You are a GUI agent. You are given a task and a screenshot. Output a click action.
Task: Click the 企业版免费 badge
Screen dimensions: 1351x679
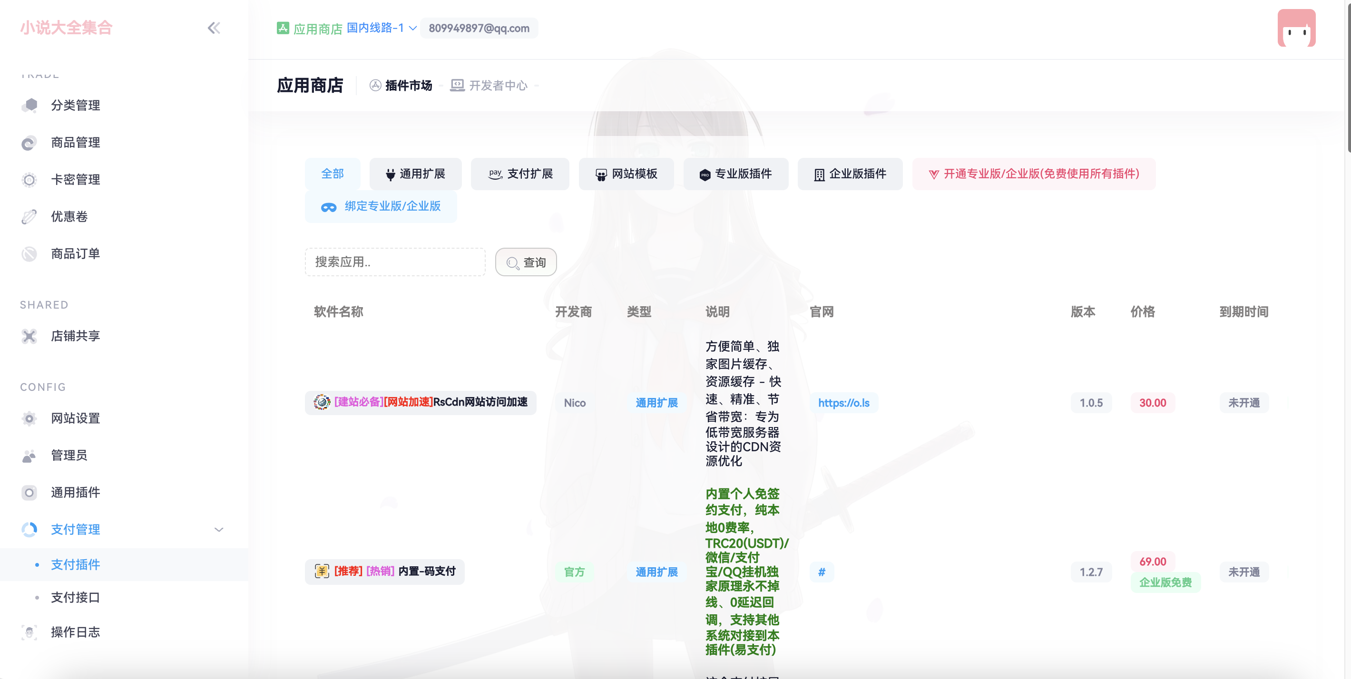[1165, 582]
